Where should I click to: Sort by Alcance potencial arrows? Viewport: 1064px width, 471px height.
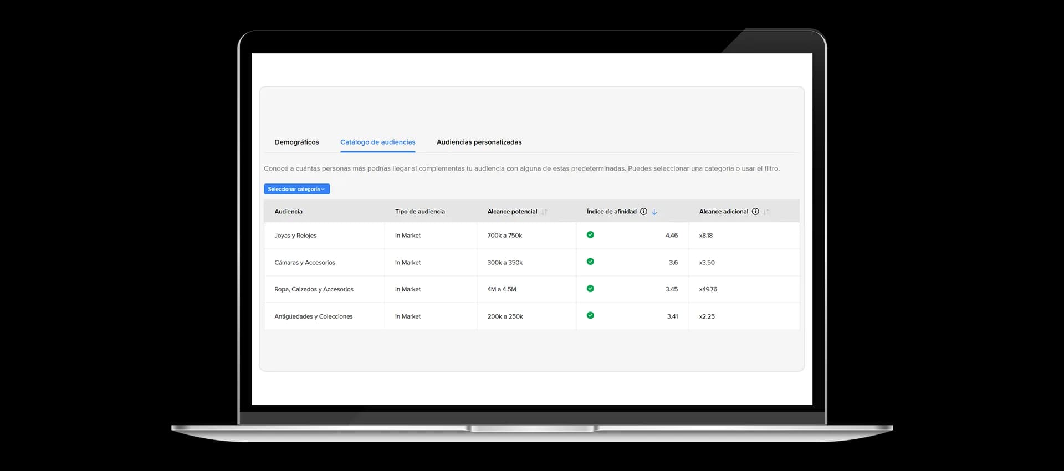point(544,212)
